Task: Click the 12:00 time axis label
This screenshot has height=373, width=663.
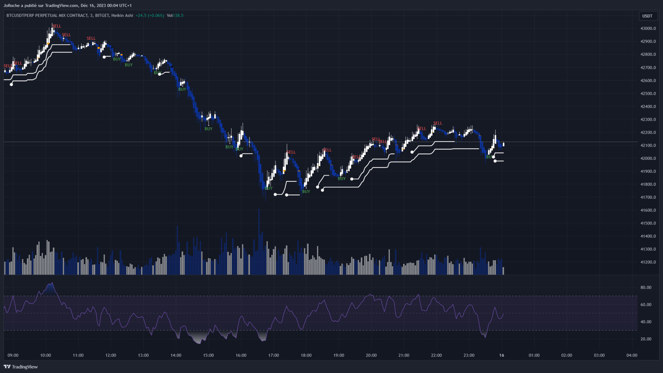Action: pos(111,355)
